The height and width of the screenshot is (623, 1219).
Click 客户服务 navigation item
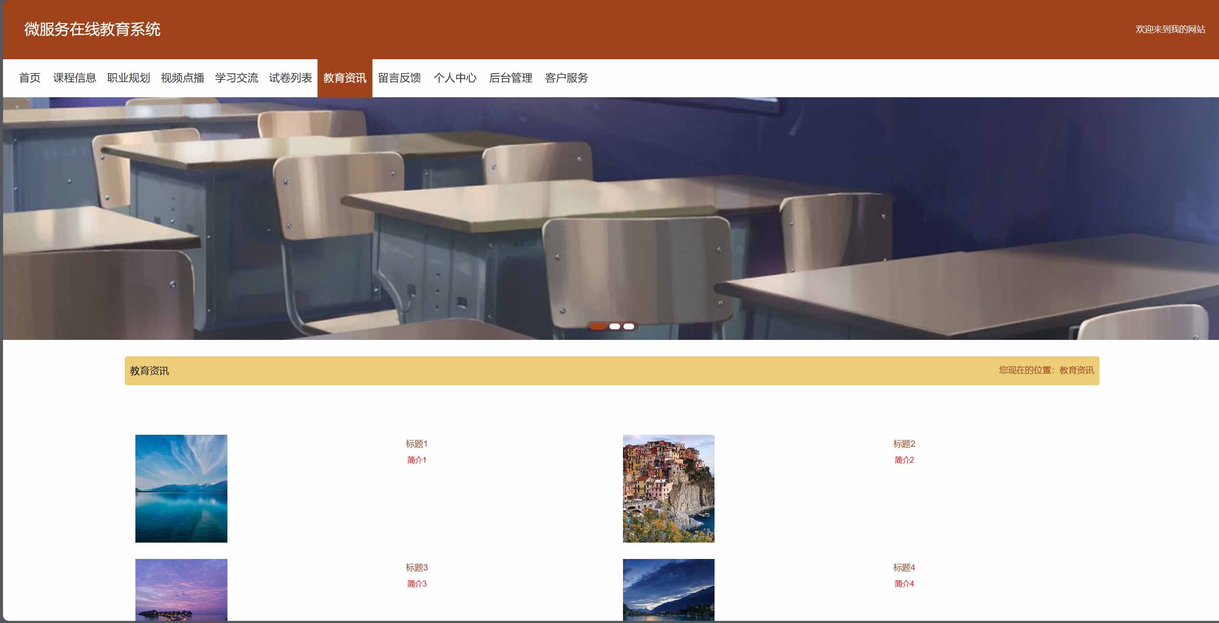[567, 78]
